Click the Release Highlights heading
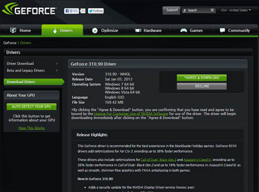Screen dimensions: 259x192 tap(92, 135)
